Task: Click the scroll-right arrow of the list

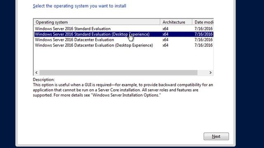Action: coord(210,73)
